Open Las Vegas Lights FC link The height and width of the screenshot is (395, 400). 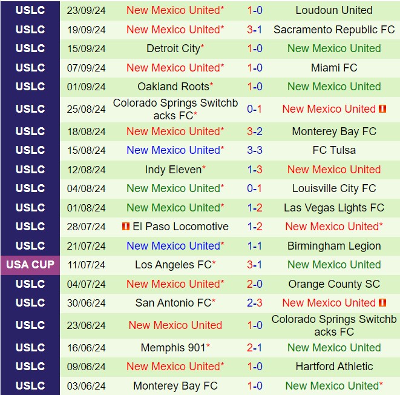pos(334,208)
